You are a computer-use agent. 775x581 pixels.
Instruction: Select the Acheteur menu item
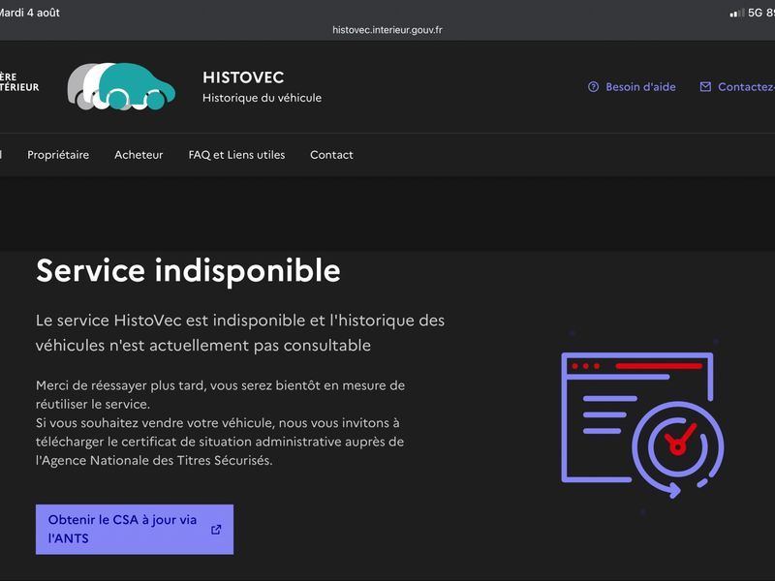click(x=139, y=155)
